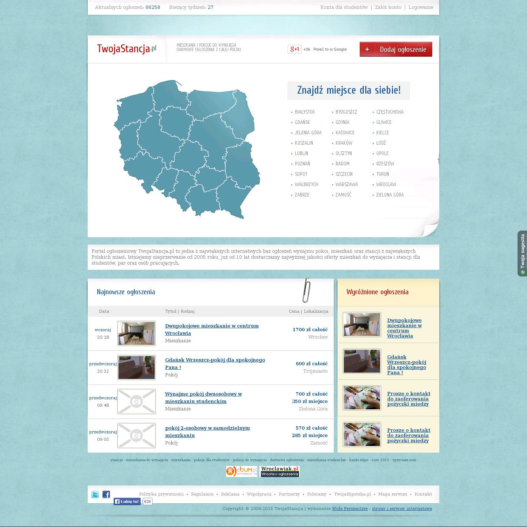Viewport: 527px width, 527px height.
Task: Open the ebum.pl partner banner
Action: 241,471
